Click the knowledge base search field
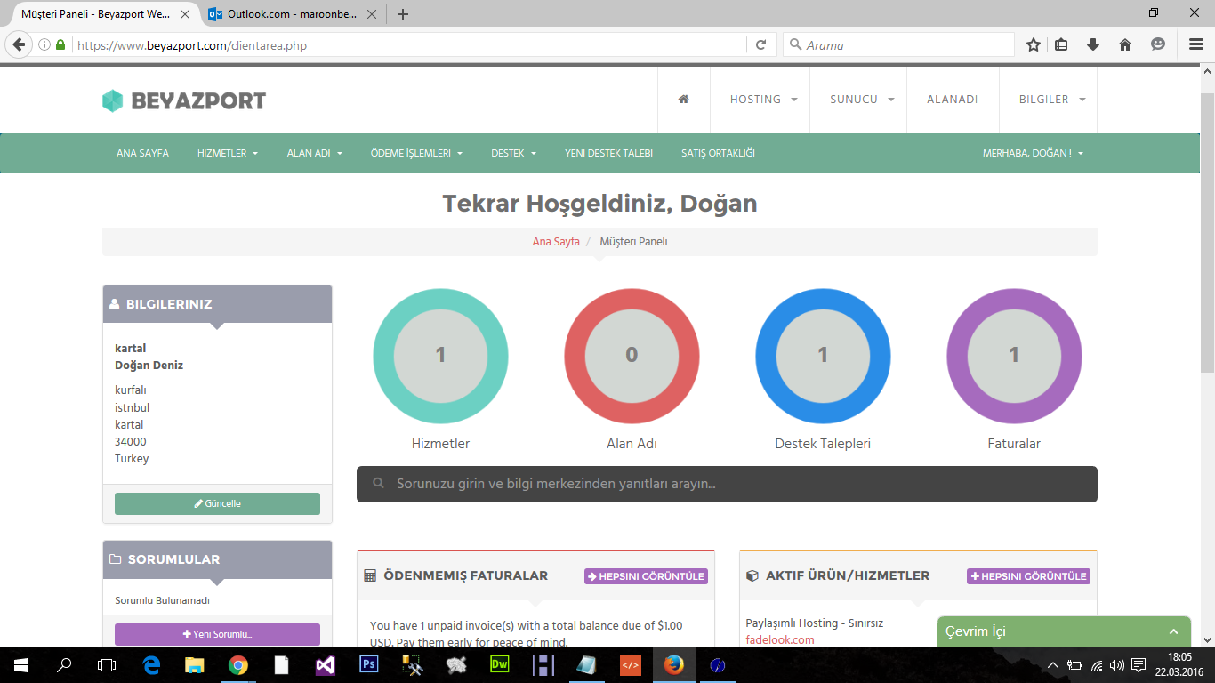The height and width of the screenshot is (683, 1215). coord(727,484)
